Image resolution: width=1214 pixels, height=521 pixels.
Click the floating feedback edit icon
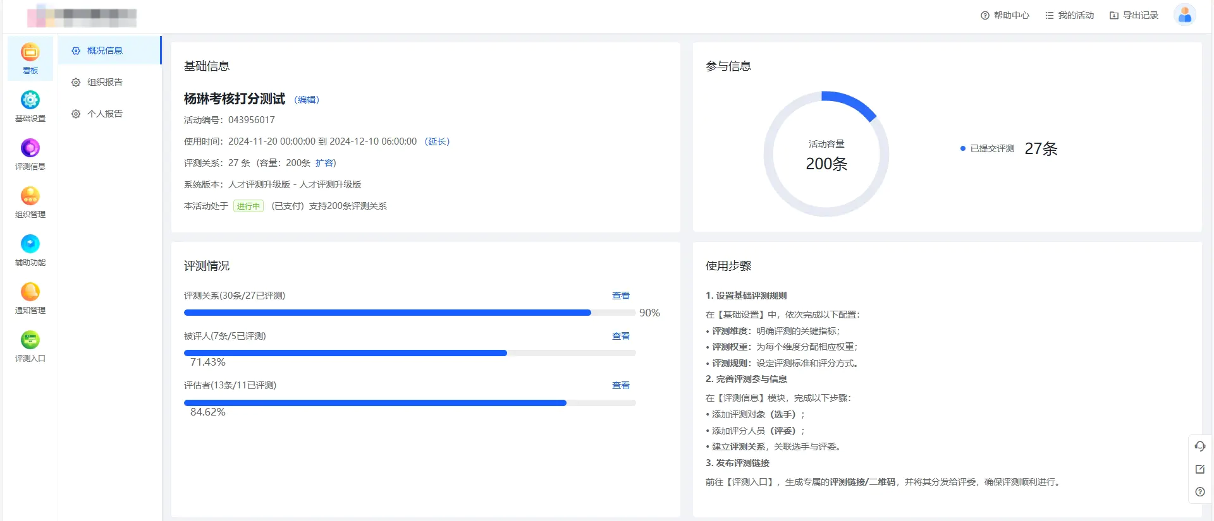[x=1199, y=469]
